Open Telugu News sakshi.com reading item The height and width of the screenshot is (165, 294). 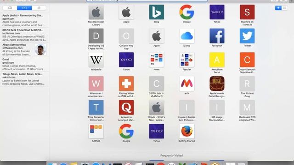(24, 79)
